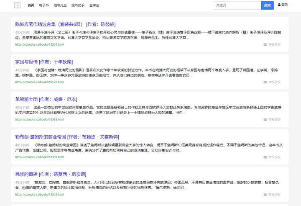Screen dimensions: 301x206
Task: Click description starting 《勒布朗·詹姆斯的商业帝国》讲述了
Action: tap(149, 147)
